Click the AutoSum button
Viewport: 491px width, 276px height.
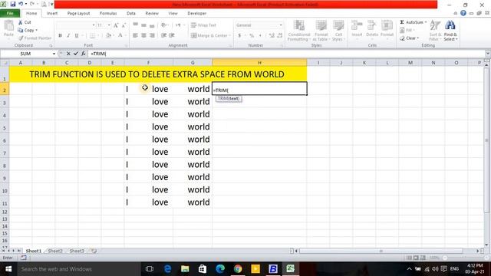point(411,22)
